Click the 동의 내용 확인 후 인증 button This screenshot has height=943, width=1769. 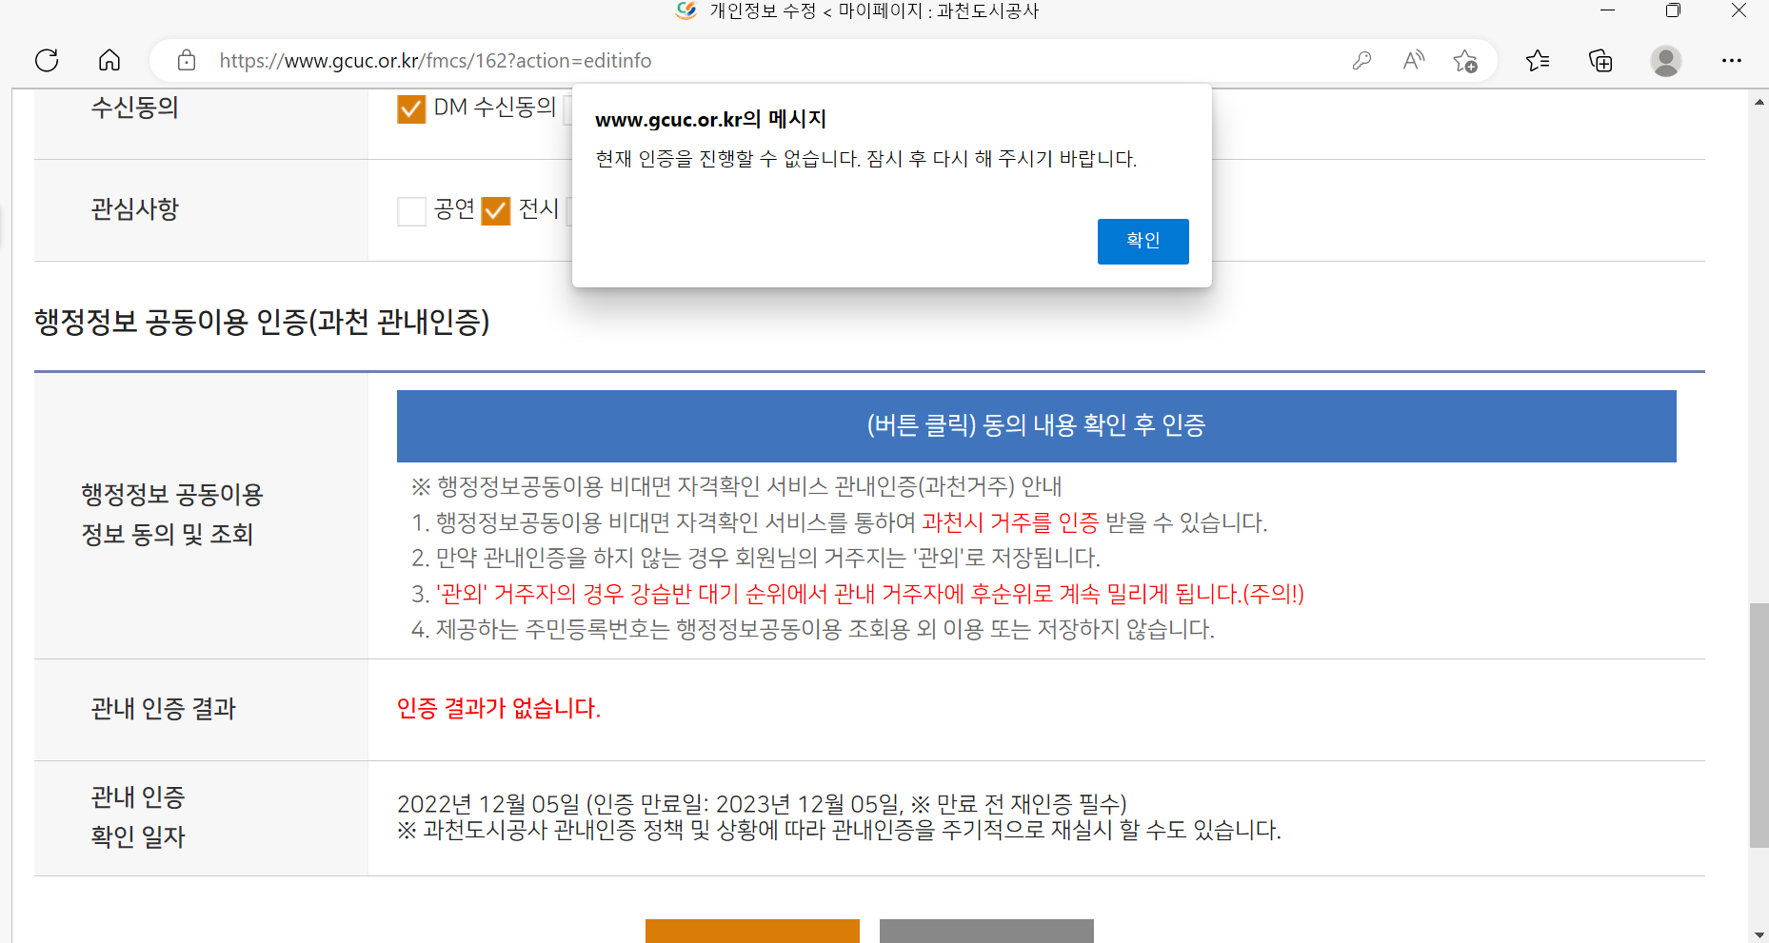pyautogui.click(x=1036, y=425)
